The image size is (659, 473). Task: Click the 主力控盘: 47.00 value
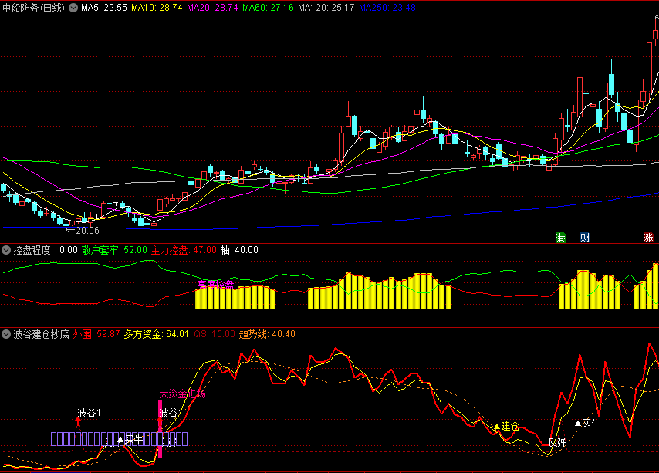click(184, 250)
